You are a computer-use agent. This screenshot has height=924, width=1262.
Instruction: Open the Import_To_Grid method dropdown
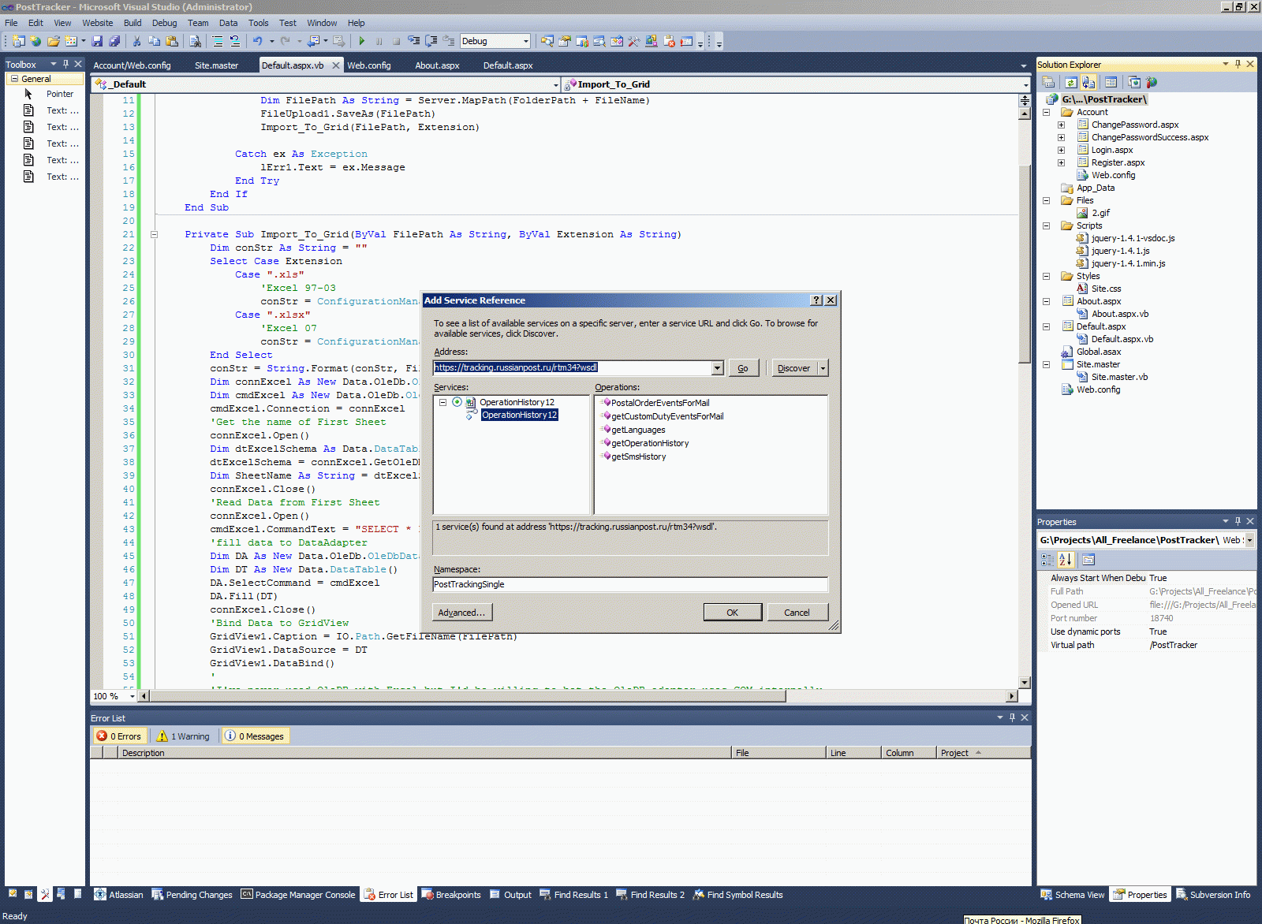(1025, 84)
